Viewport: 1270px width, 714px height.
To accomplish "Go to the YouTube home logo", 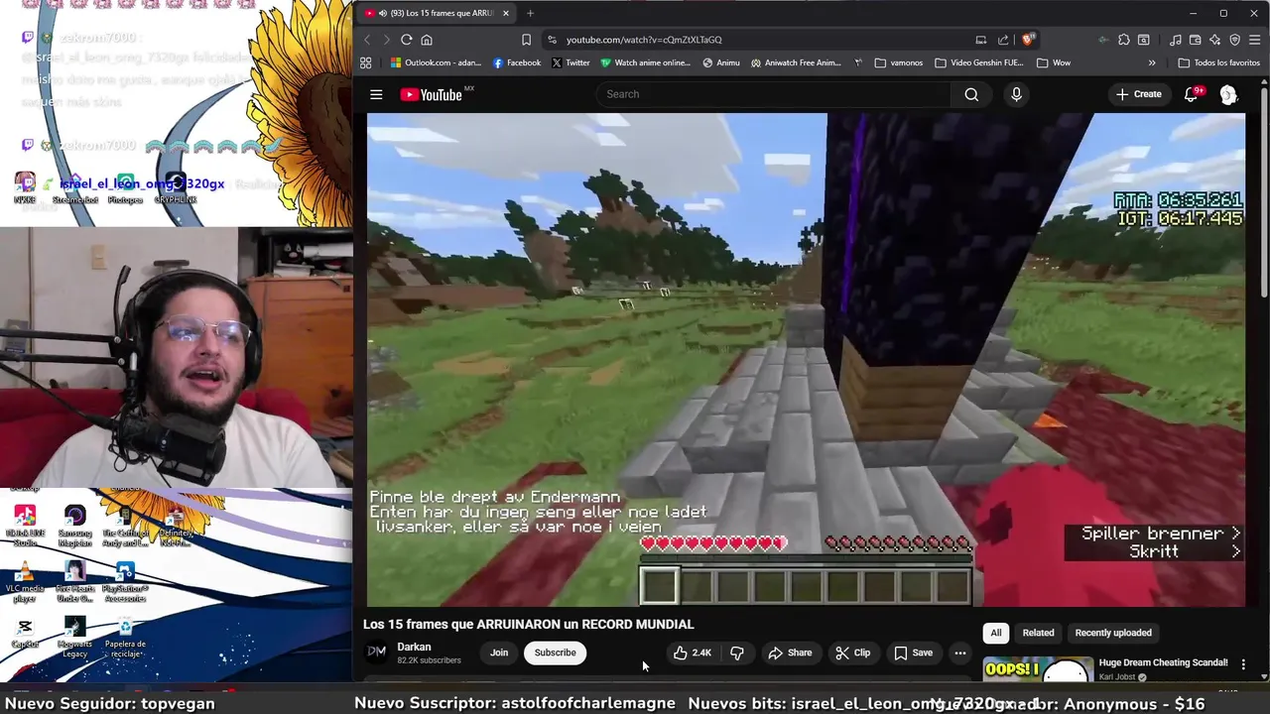I will coord(432,94).
